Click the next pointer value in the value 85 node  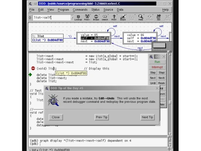(102, 41)
